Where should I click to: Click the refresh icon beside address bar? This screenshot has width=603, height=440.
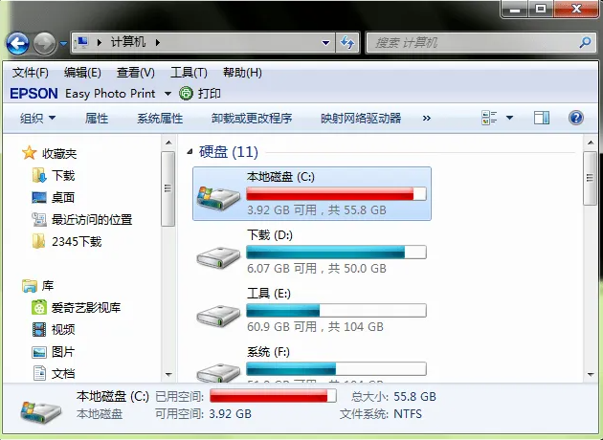click(x=347, y=42)
